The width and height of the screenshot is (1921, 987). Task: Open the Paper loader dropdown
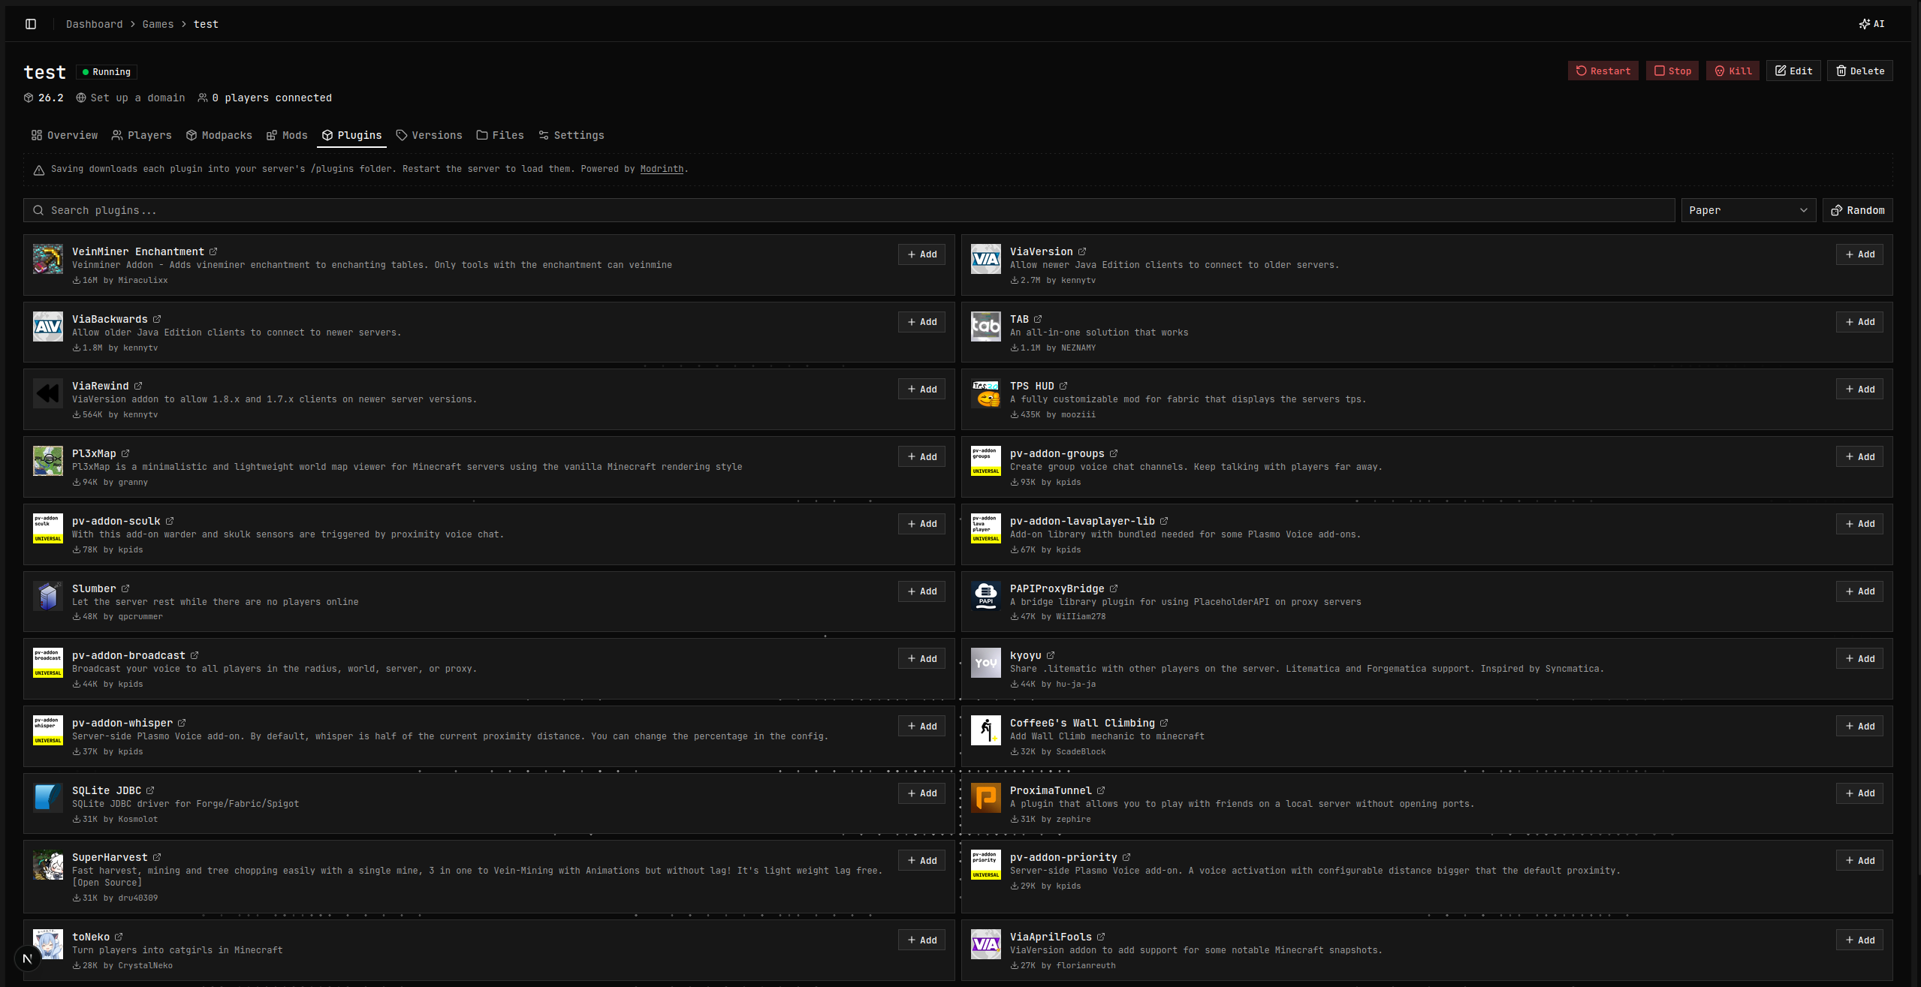pos(1748,210)
